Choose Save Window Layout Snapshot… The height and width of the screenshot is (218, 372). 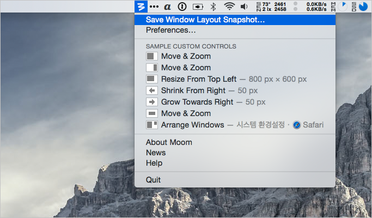[x=235, y=20]
